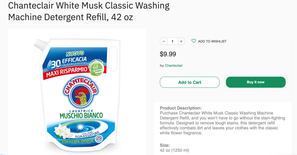Focus the quantity number field
Image resolution: width=297 pixels, height=155 pixels.
click(172, 41)
